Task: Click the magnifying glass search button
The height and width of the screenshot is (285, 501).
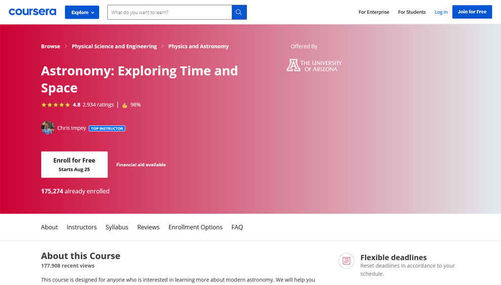Action: (239, 12)
